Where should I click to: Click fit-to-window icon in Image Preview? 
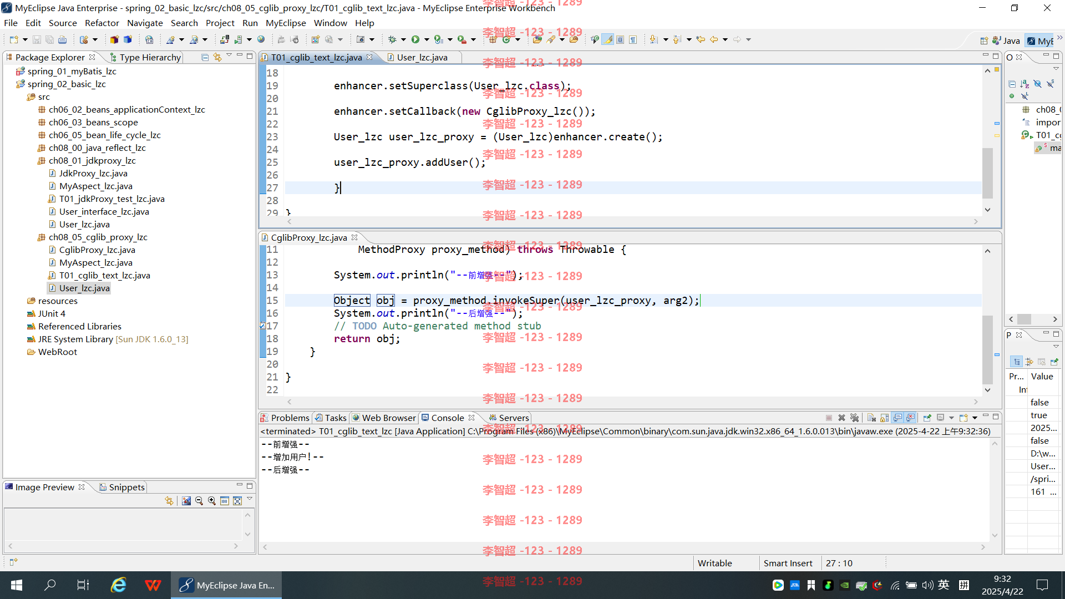coord(237,501)
